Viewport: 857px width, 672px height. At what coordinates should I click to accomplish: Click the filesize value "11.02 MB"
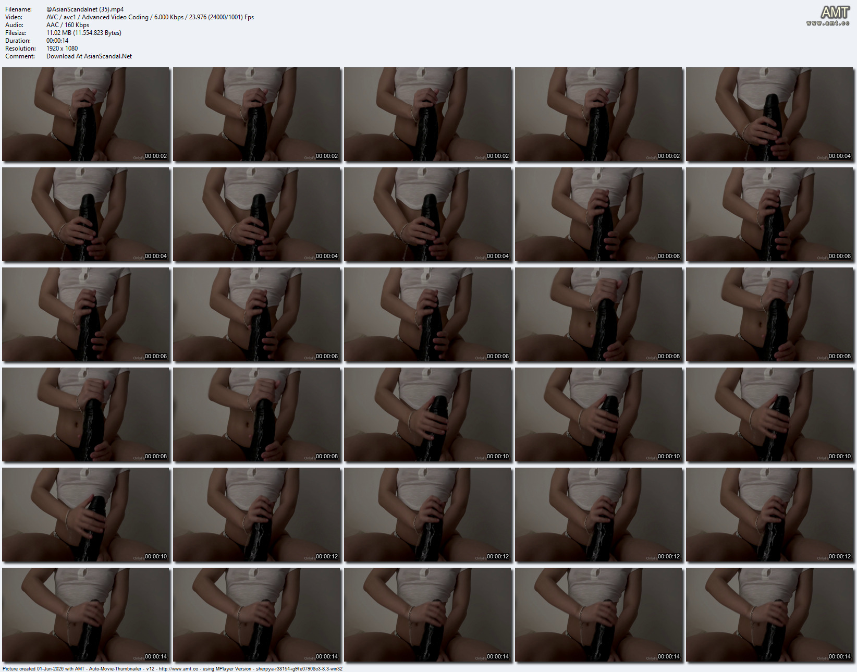(x=59, y=33)
